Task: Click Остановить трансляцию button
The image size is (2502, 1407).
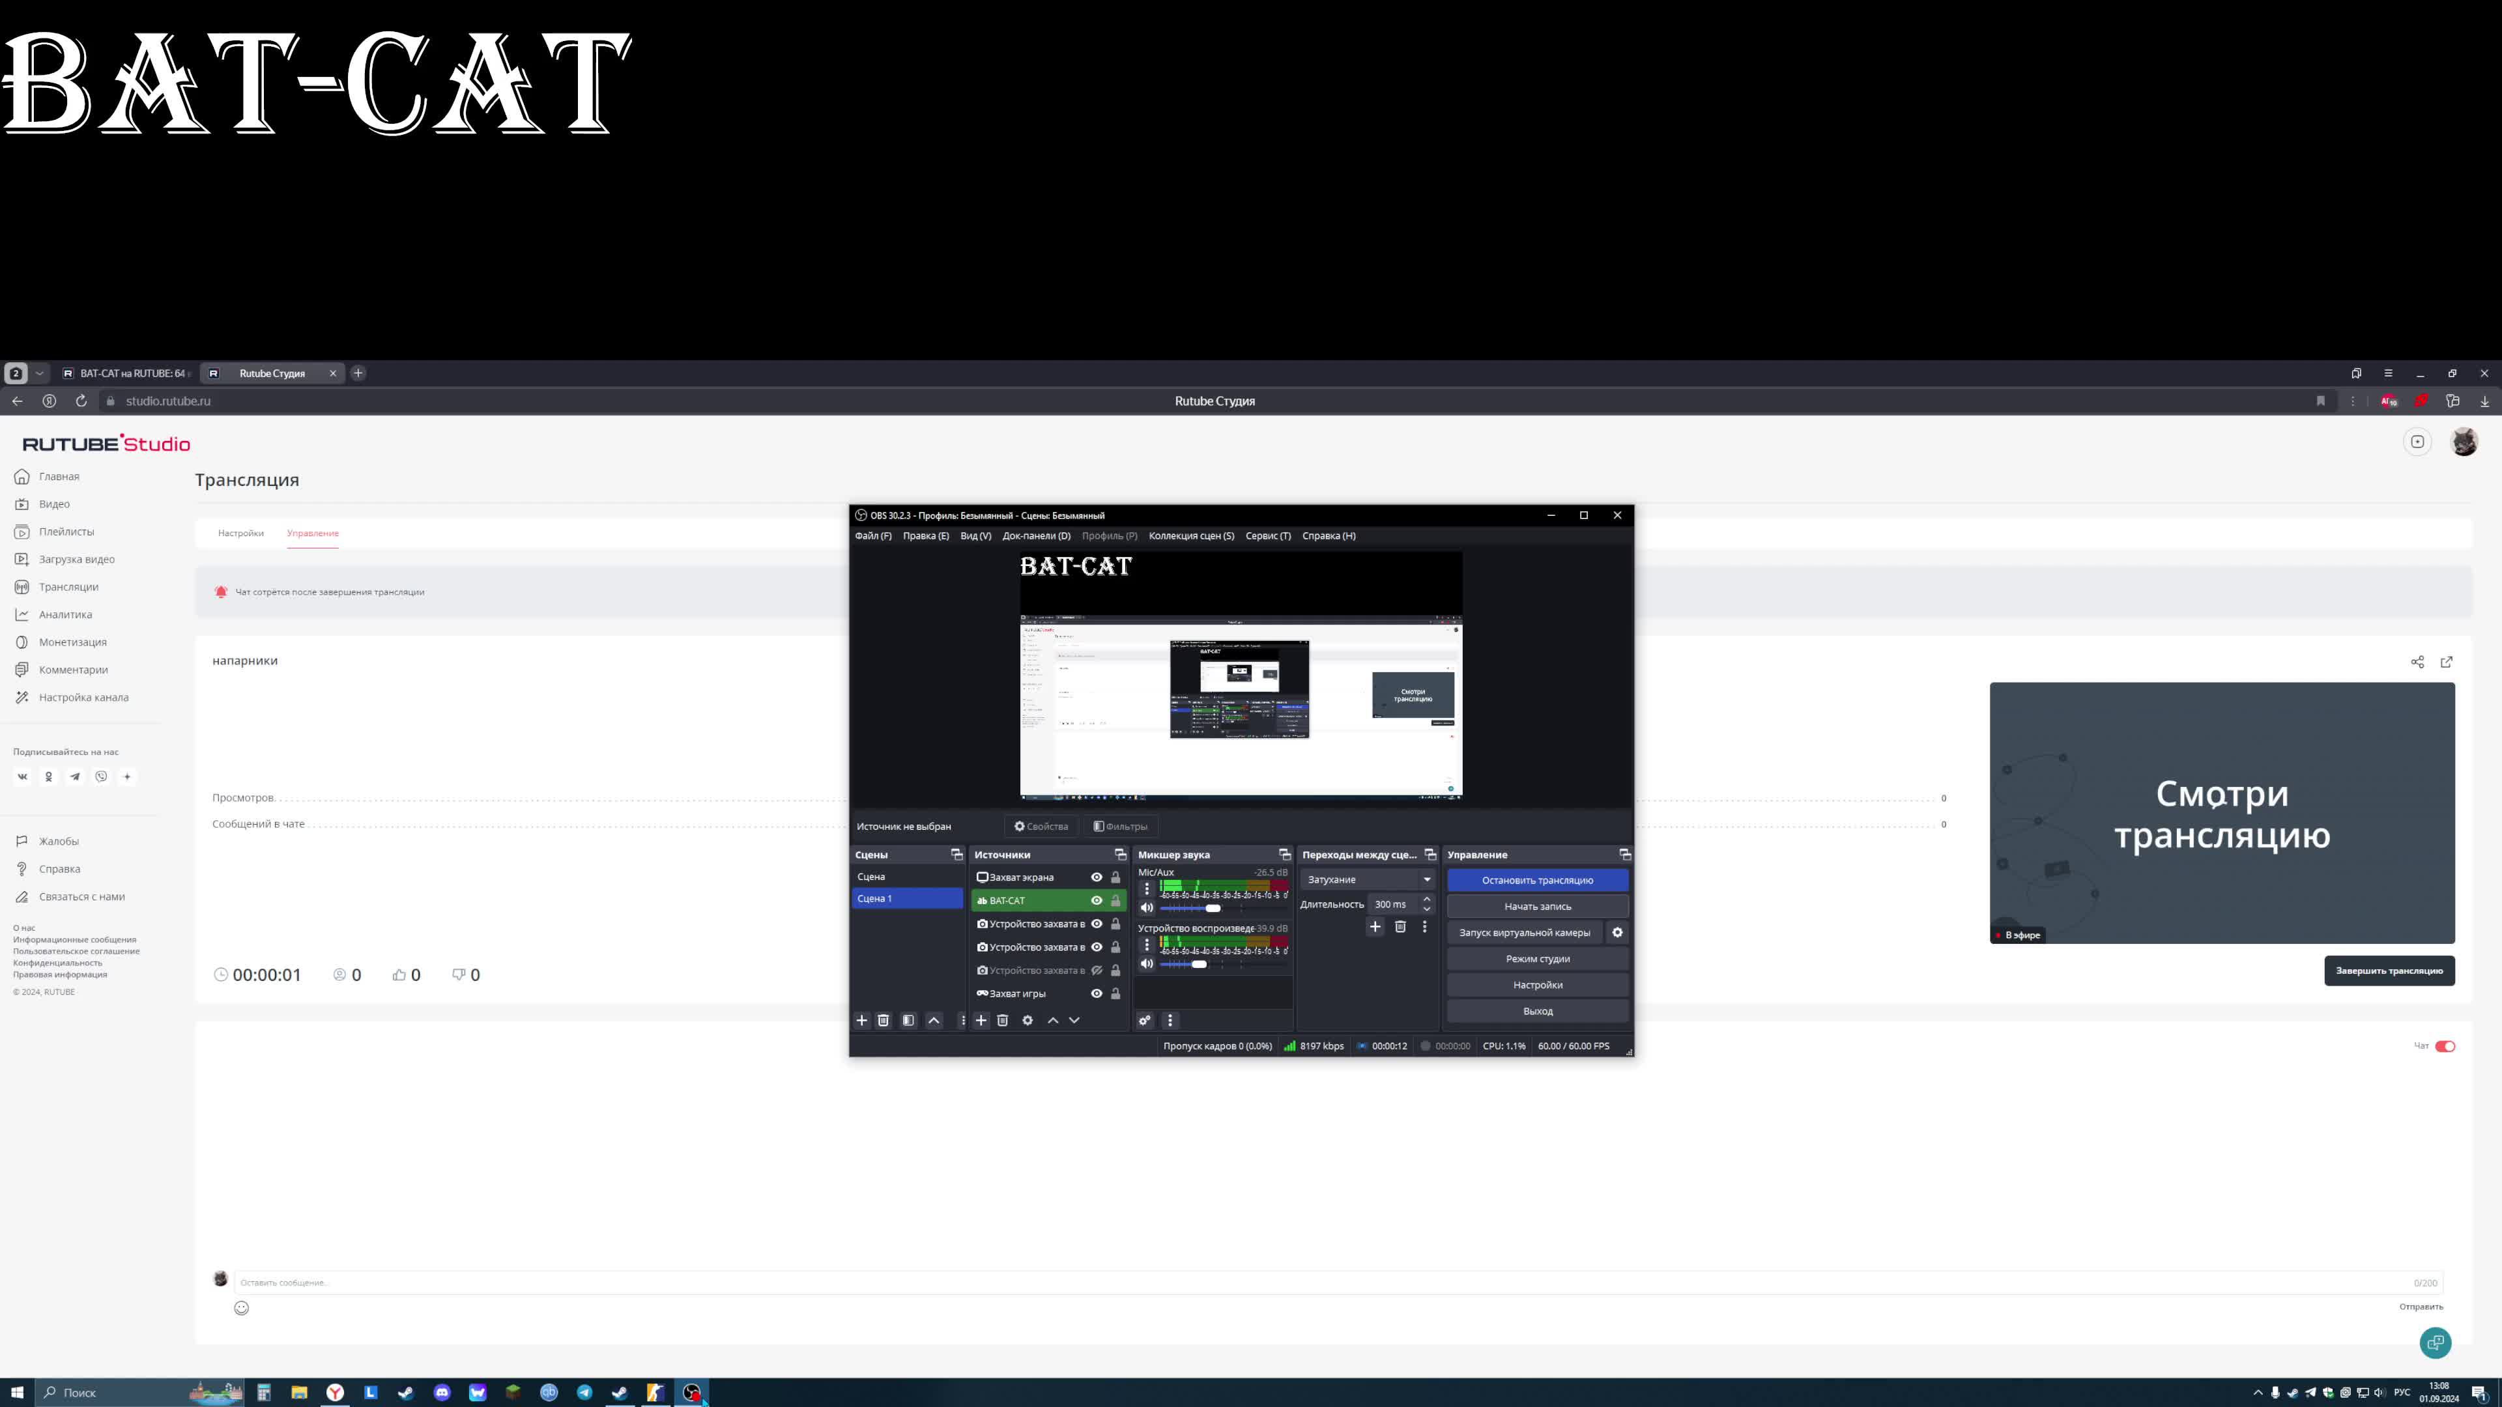Action: point(1536,880)
